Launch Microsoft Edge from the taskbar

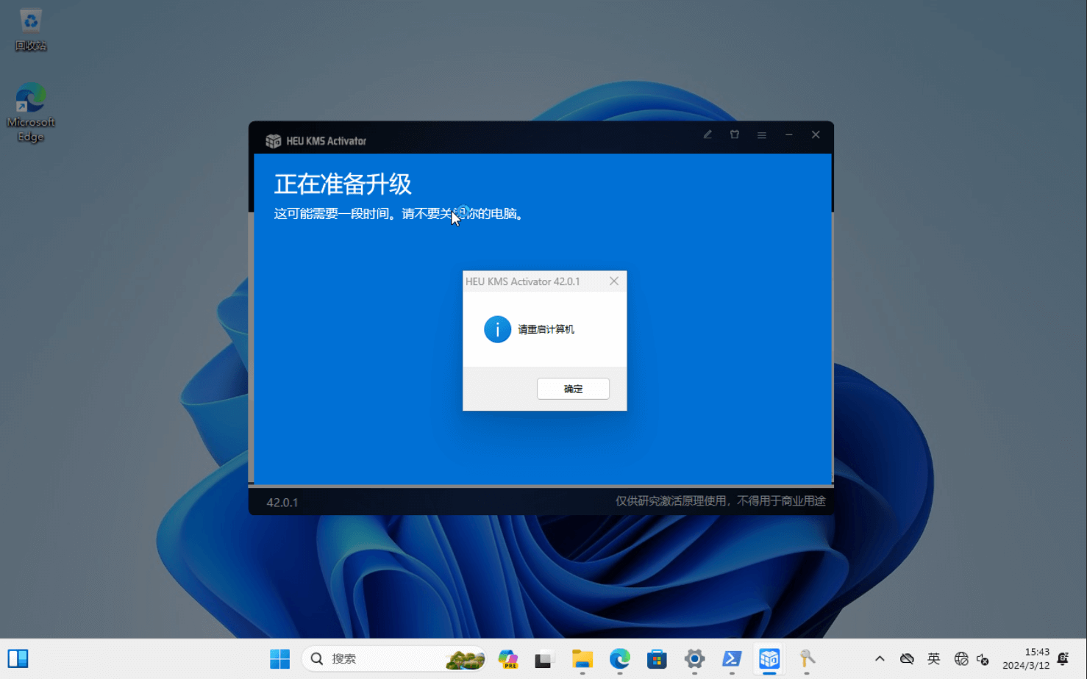tap(619, 659)
